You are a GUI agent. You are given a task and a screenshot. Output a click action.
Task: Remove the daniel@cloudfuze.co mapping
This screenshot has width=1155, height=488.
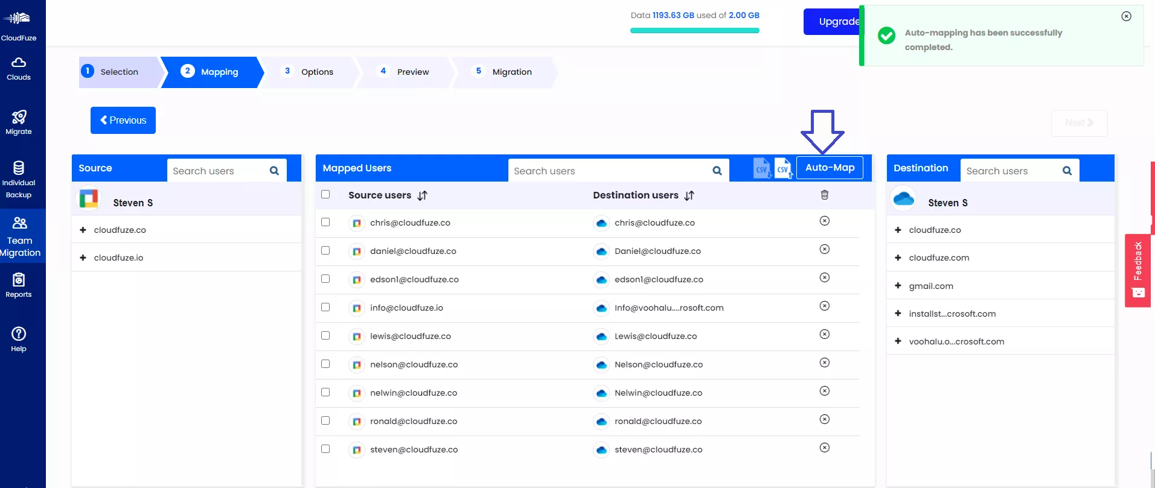(x=825, y=249)
